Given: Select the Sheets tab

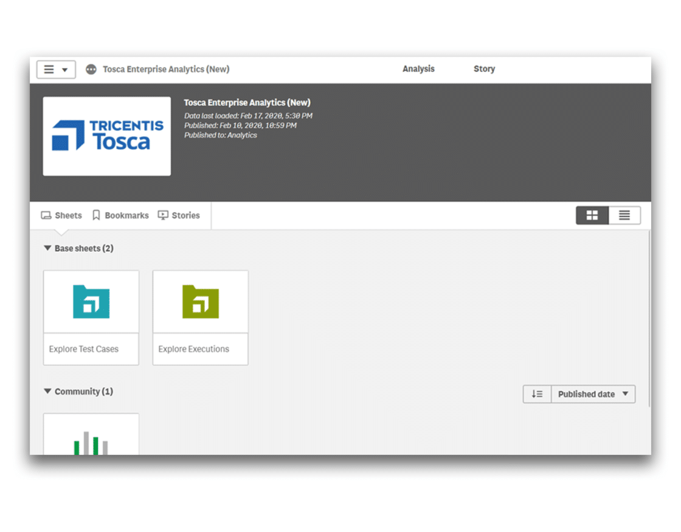Looking at the screenshot, I should pyautogui.click(x=61, y=215).
